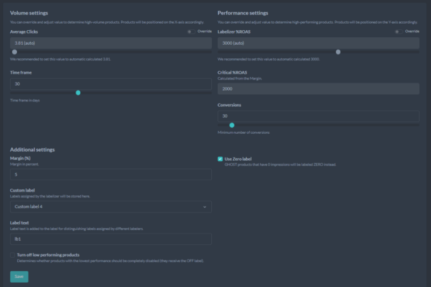Check Turn off low performing products
Viewport: 431px width, 287px height.
(13, 255)
